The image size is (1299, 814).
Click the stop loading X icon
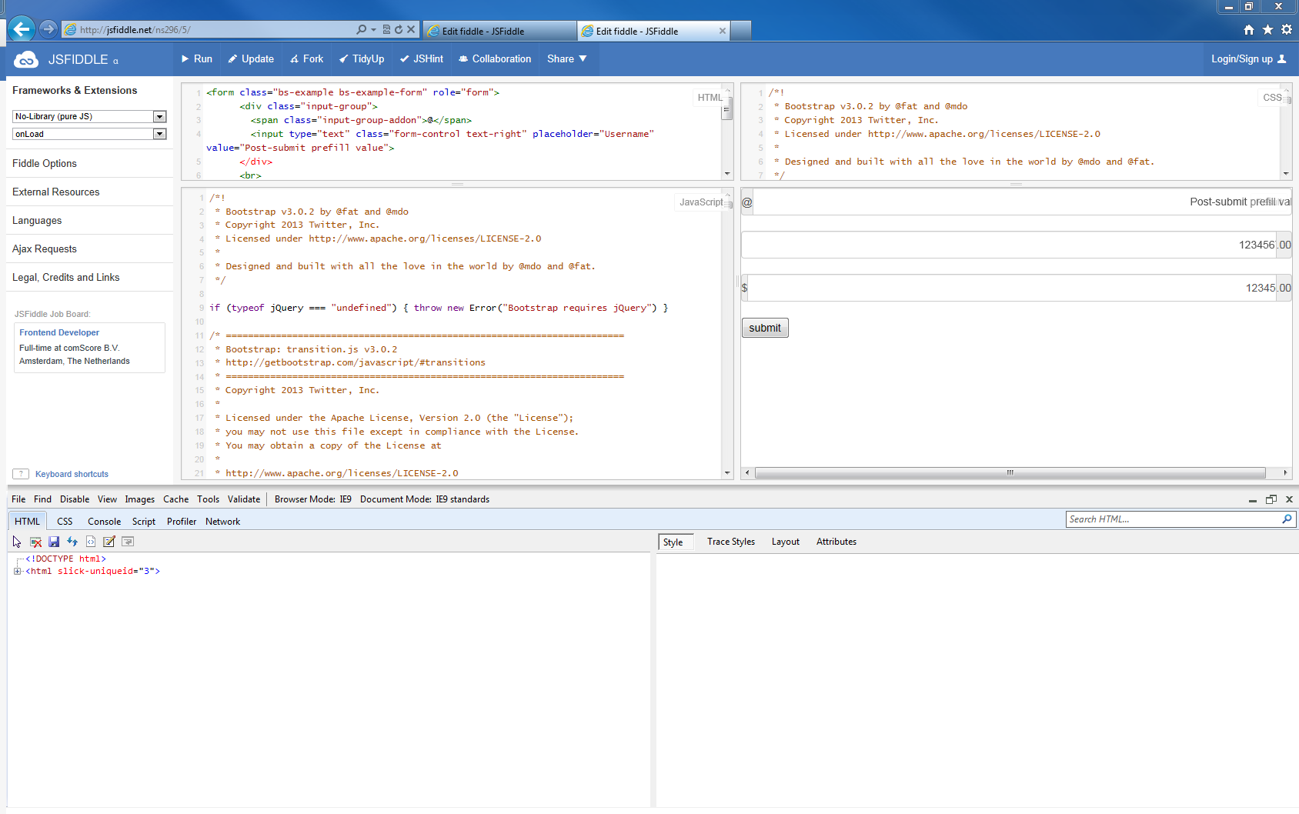pyautogui.click(x=411, y=29)
